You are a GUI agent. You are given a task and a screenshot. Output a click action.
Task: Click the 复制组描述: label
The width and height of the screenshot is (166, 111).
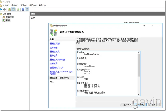click(82, 58)
